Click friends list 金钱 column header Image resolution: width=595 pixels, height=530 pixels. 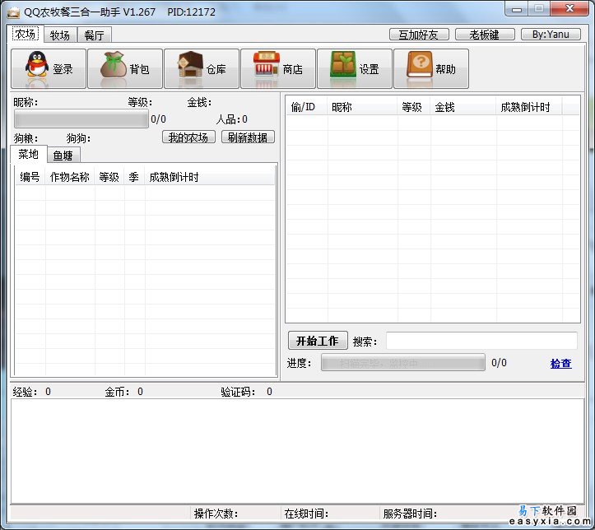tap(463, 107)
